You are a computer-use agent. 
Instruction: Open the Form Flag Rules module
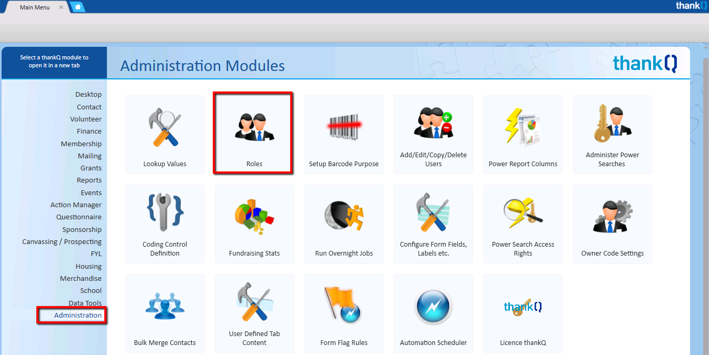(344, 313)
